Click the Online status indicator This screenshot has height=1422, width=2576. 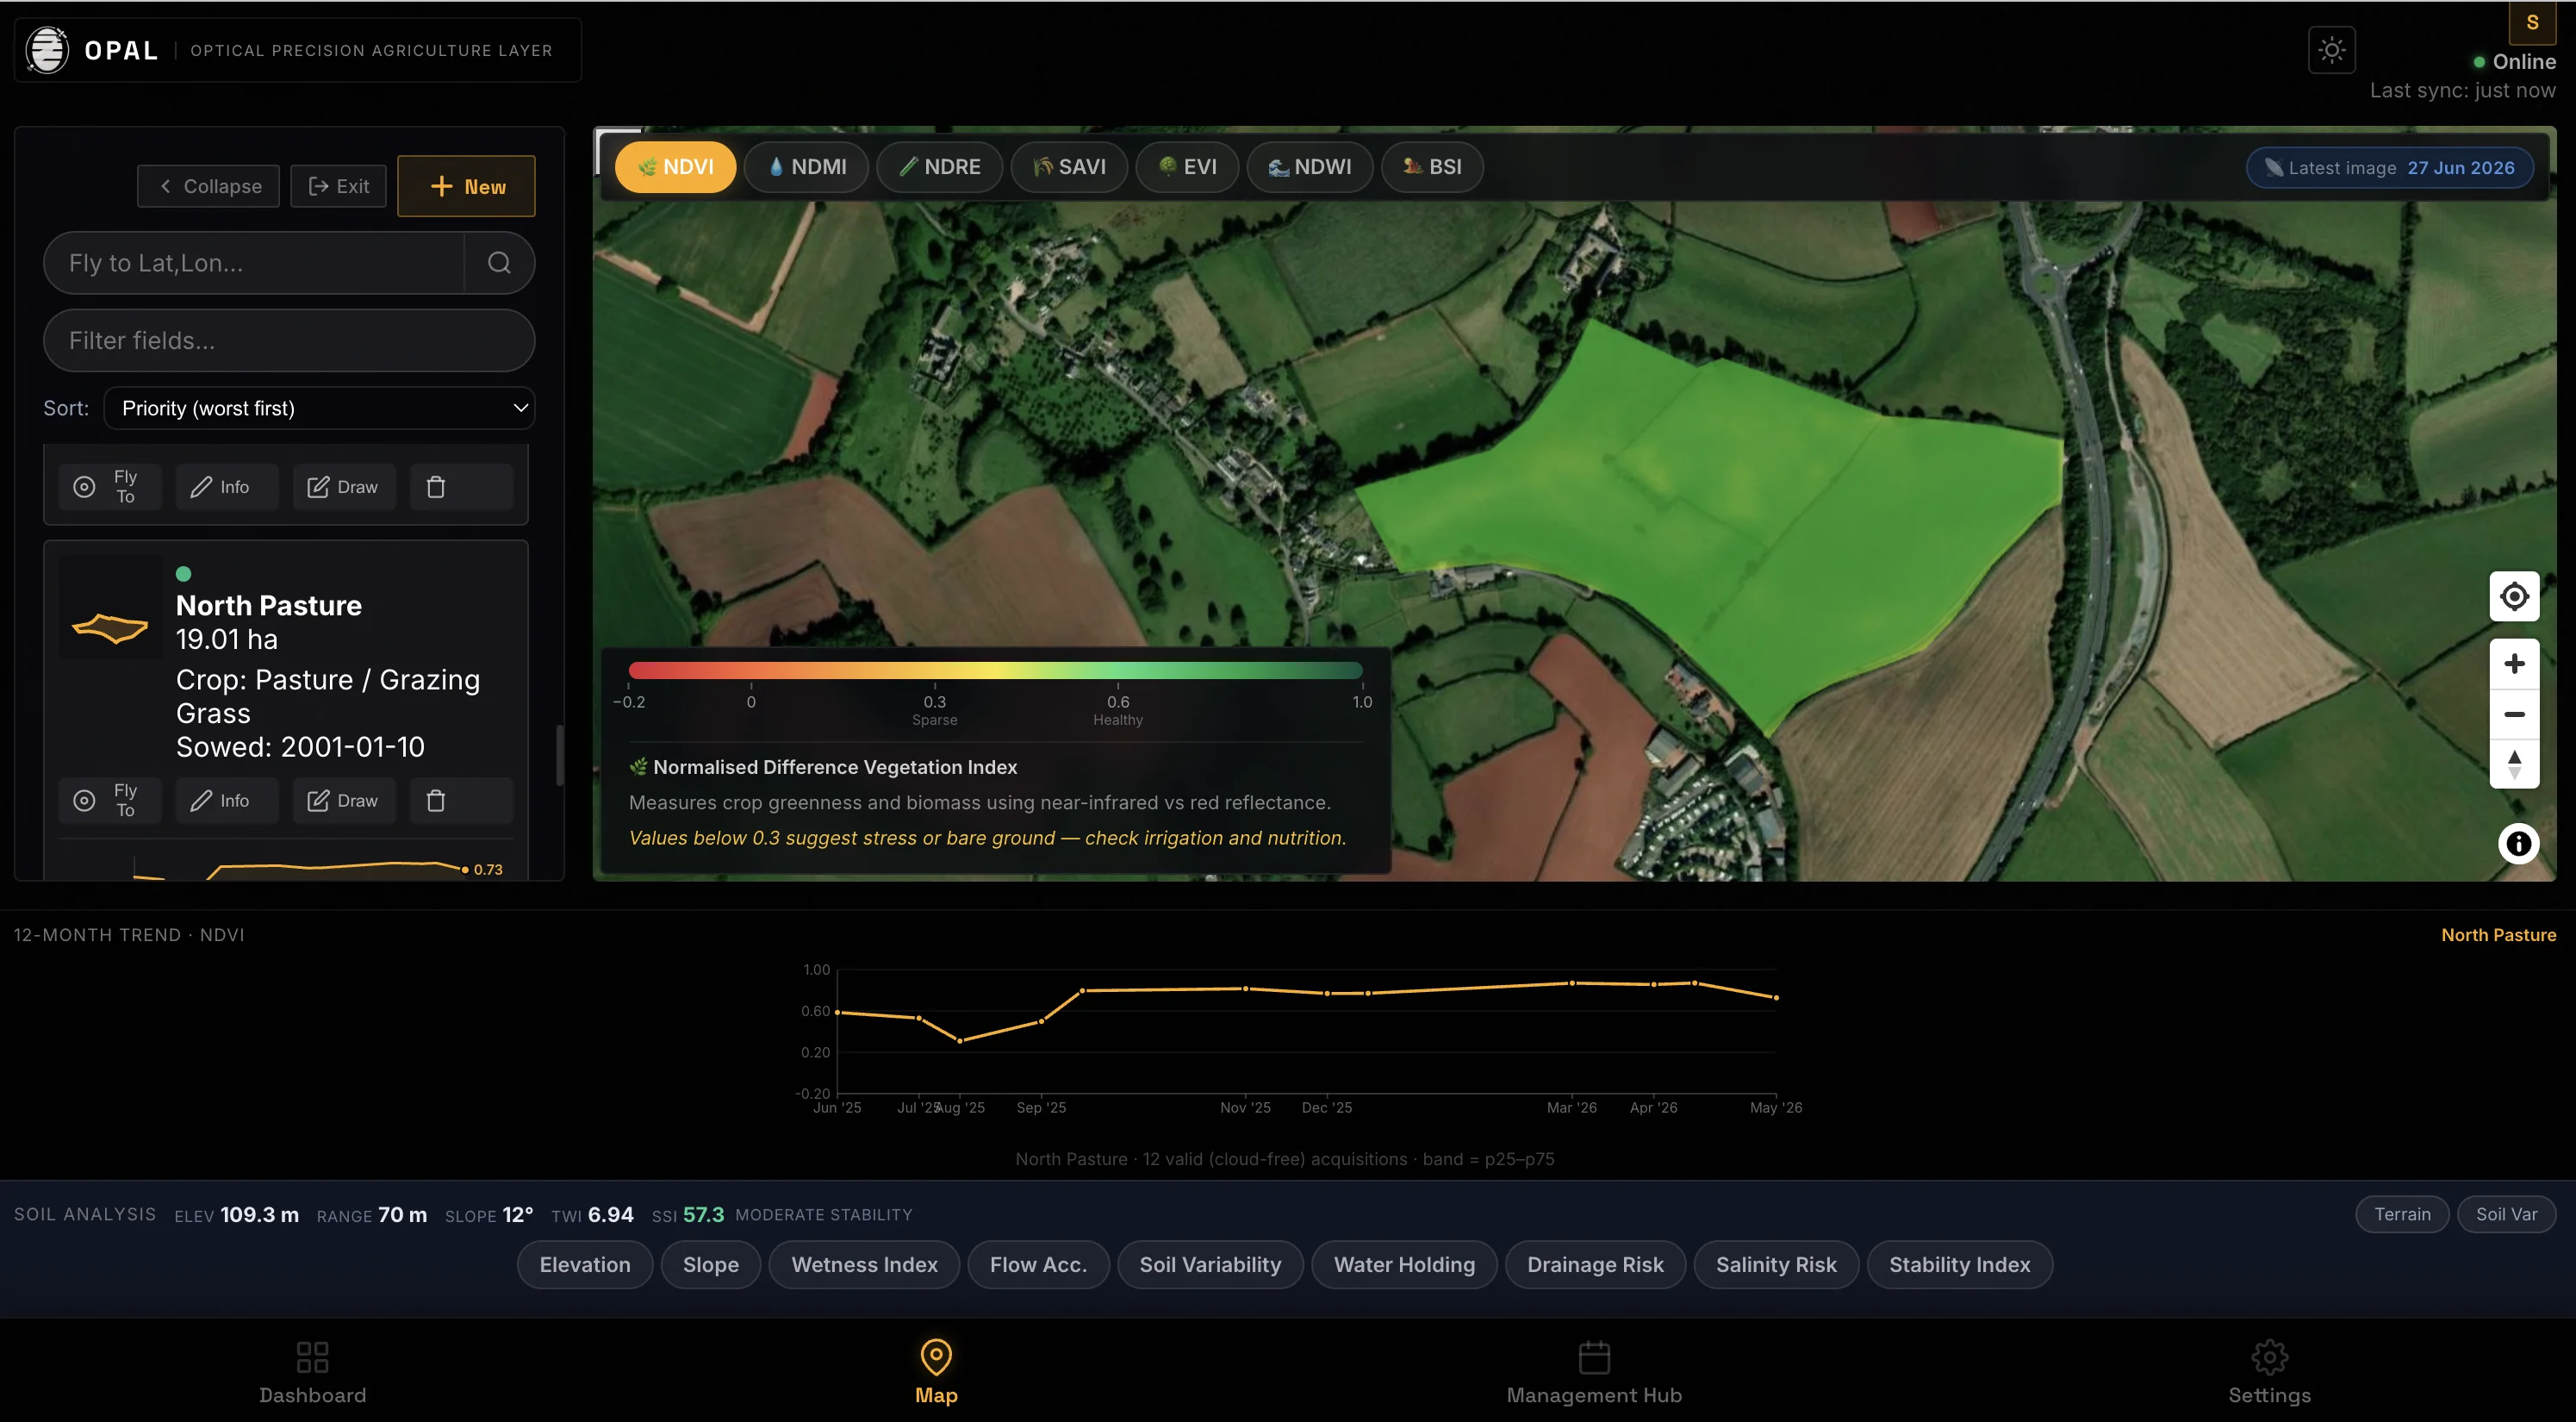tap(2514, 62)
